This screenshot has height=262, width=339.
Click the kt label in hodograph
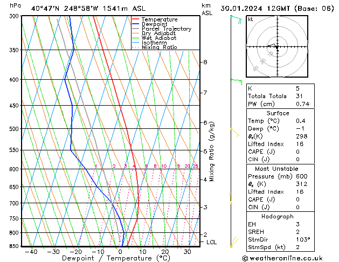[251, 19]
